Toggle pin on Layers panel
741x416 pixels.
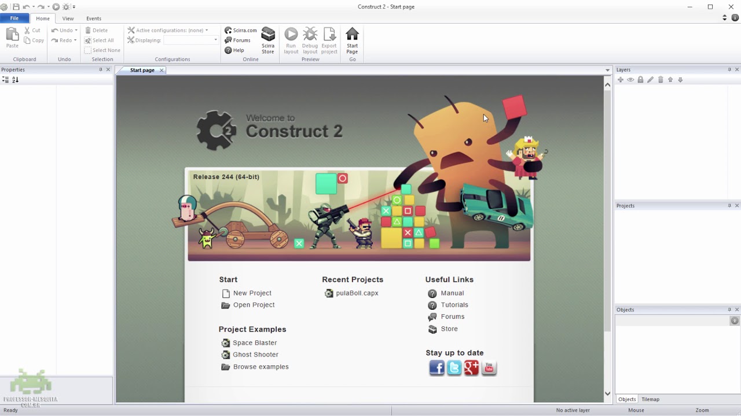[729, 69]
